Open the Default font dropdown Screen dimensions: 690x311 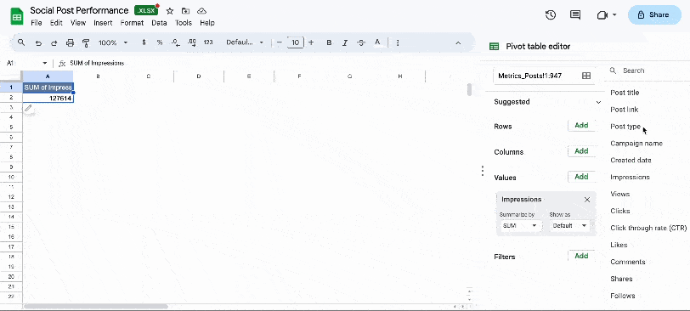coord(245,42)
